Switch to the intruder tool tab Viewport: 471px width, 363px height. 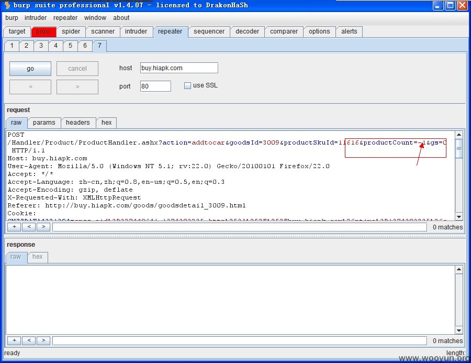tap(136, 31)
